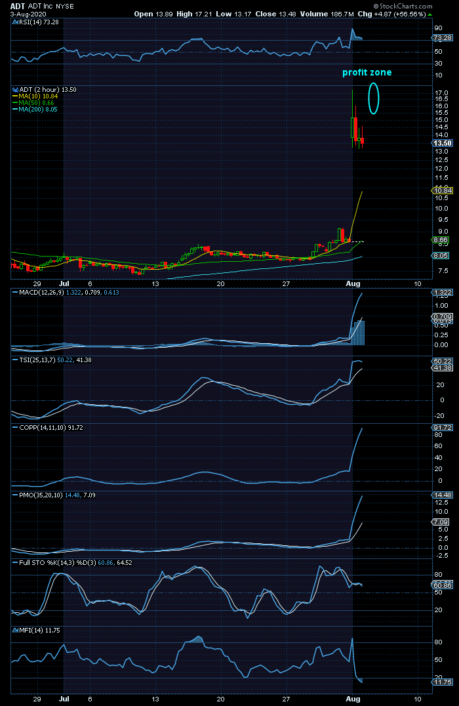Click the 41.38 tag on TSI axis
The image size is (459, 706).
coord(443,368)
